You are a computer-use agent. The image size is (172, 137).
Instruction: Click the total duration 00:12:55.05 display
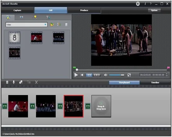click(x=145, y=75)
